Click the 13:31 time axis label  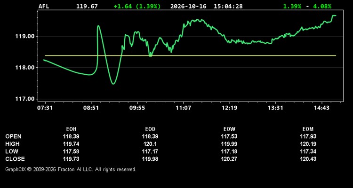tap(275, 108)
